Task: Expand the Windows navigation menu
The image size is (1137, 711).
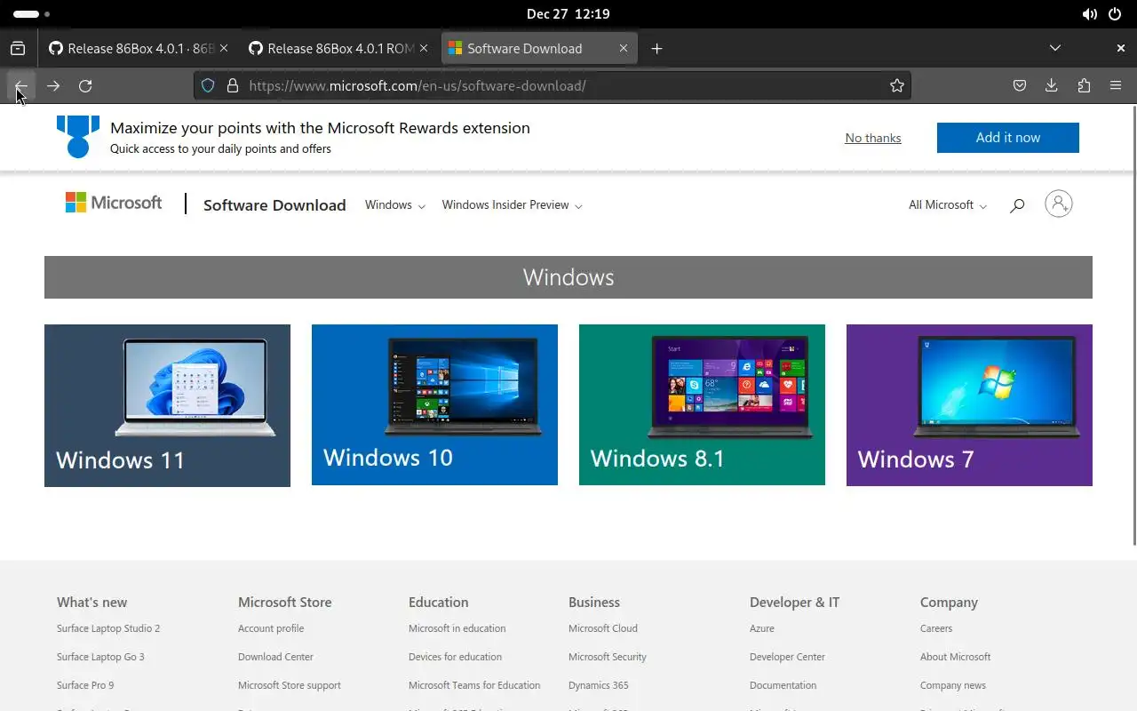Action: 395,205
